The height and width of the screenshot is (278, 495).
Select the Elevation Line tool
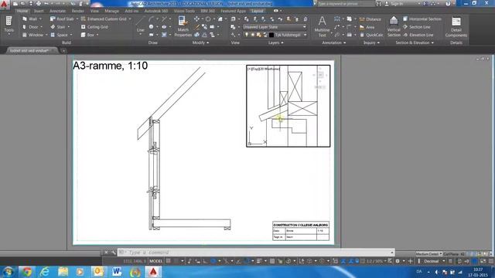(418, 35)
